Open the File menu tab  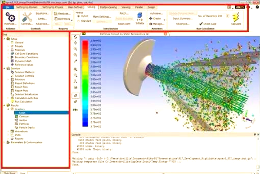click(x=8, y=7)
